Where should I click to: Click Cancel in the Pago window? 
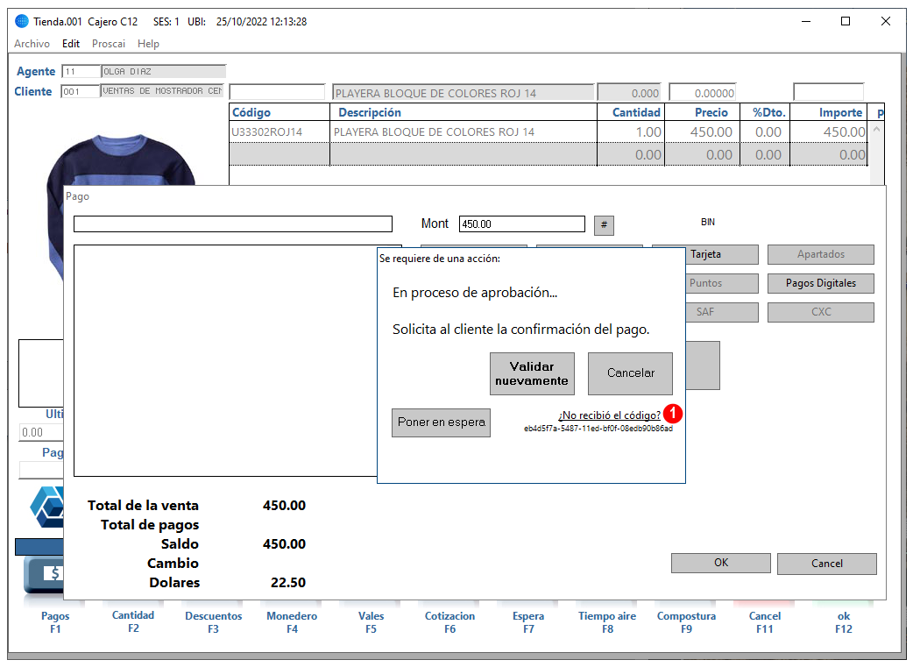pos(827,564)
